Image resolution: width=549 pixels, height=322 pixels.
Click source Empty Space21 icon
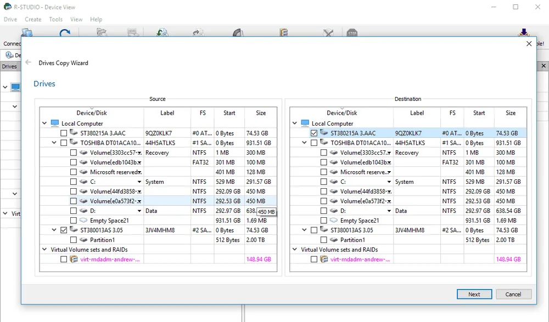pyautogui.click(x=83, y=221)
